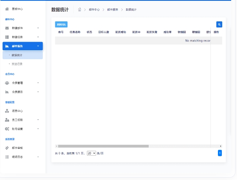Click the breadcrumb home icon

(x=79, y=9)
